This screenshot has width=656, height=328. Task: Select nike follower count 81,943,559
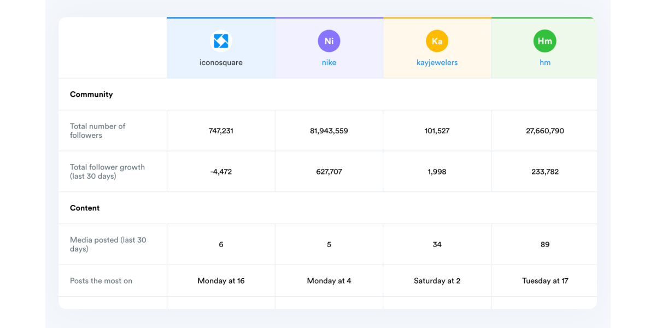click(x=329, y=131)
